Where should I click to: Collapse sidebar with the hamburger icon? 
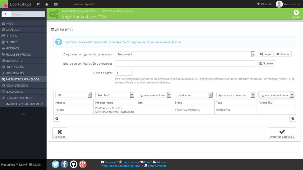[x=23, y=114]
